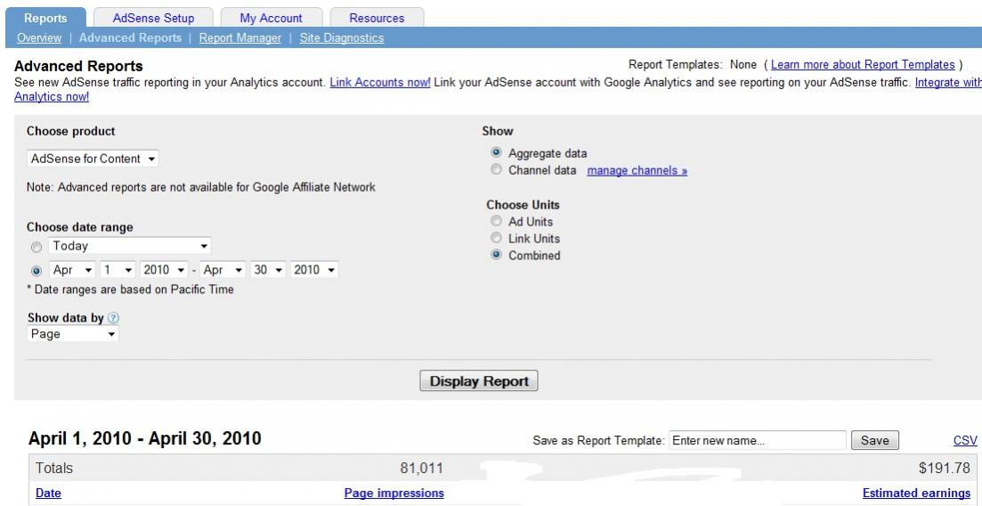Select the Aggregate data radio button
The width and height of the screenshot is (982, 506).
[497, 152]
